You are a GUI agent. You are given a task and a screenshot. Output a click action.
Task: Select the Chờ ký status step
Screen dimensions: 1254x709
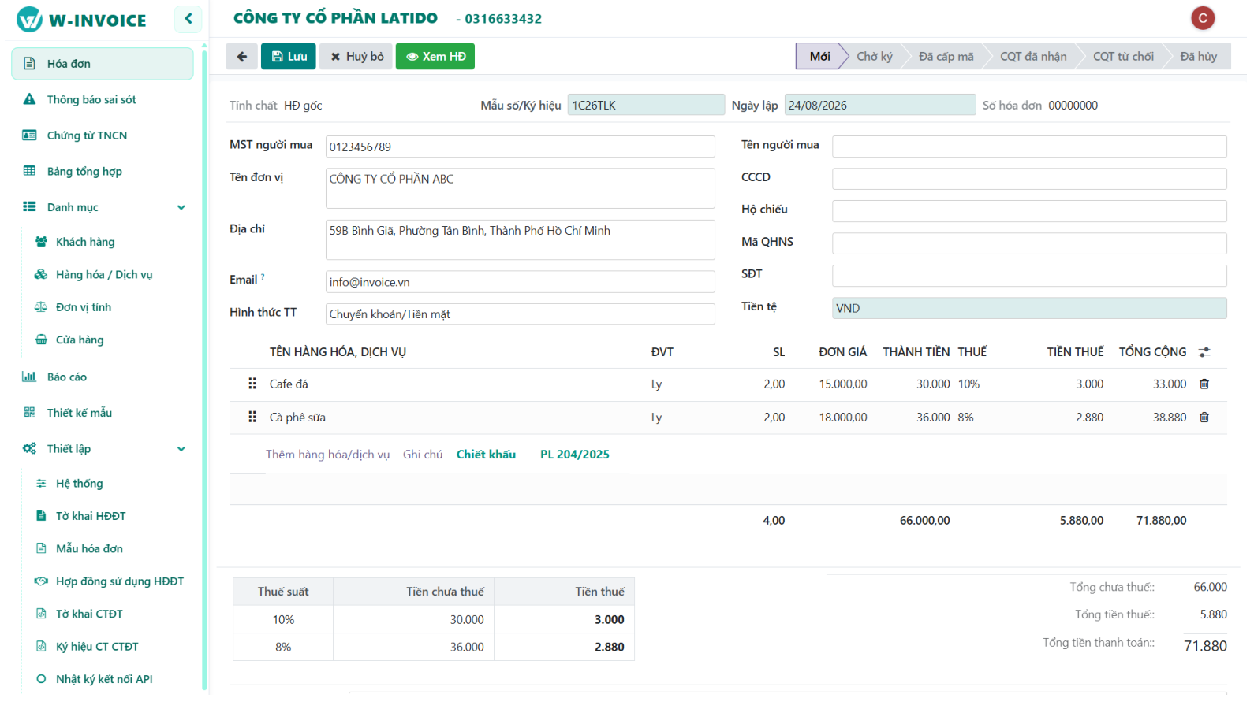coord(874,56)
